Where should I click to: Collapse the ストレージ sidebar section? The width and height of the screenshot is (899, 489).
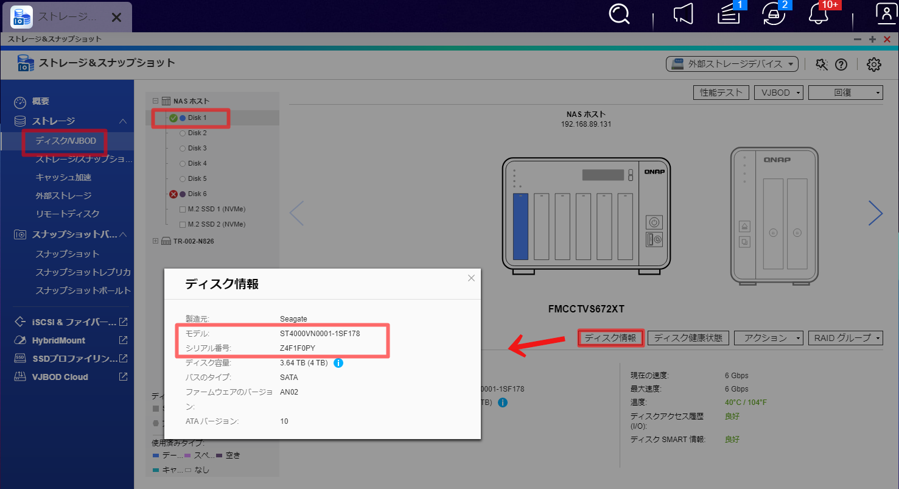click(x=123, y=121)
